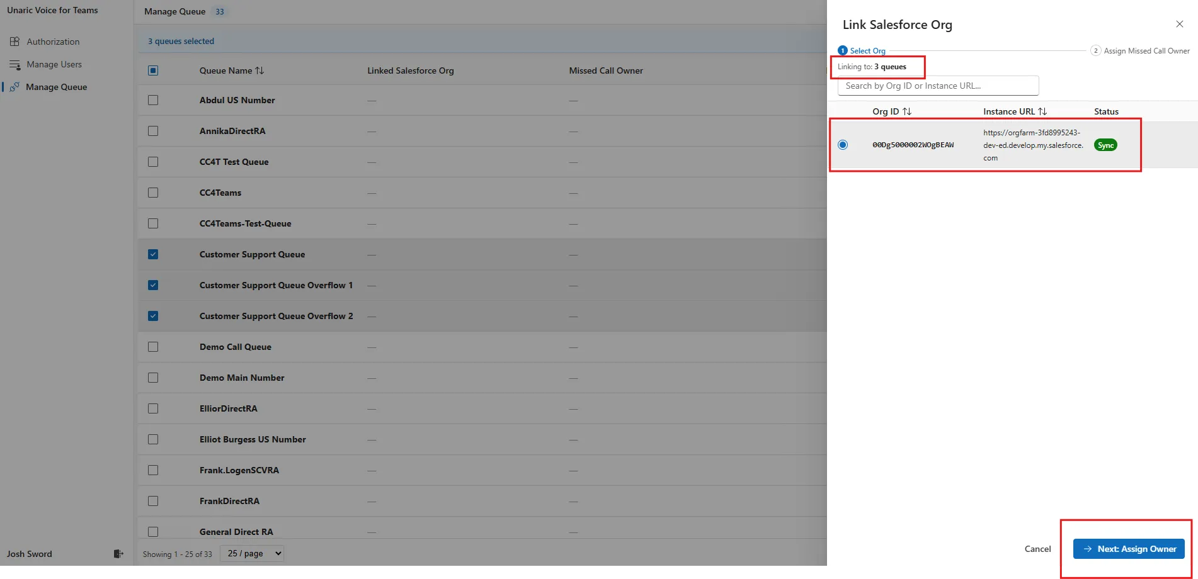Viewport: 1198px width, 579px height.
Task: Check the Frank.LogenSCVRA queue checkbox
Action: pyautogui.click(x=153, y=470)
